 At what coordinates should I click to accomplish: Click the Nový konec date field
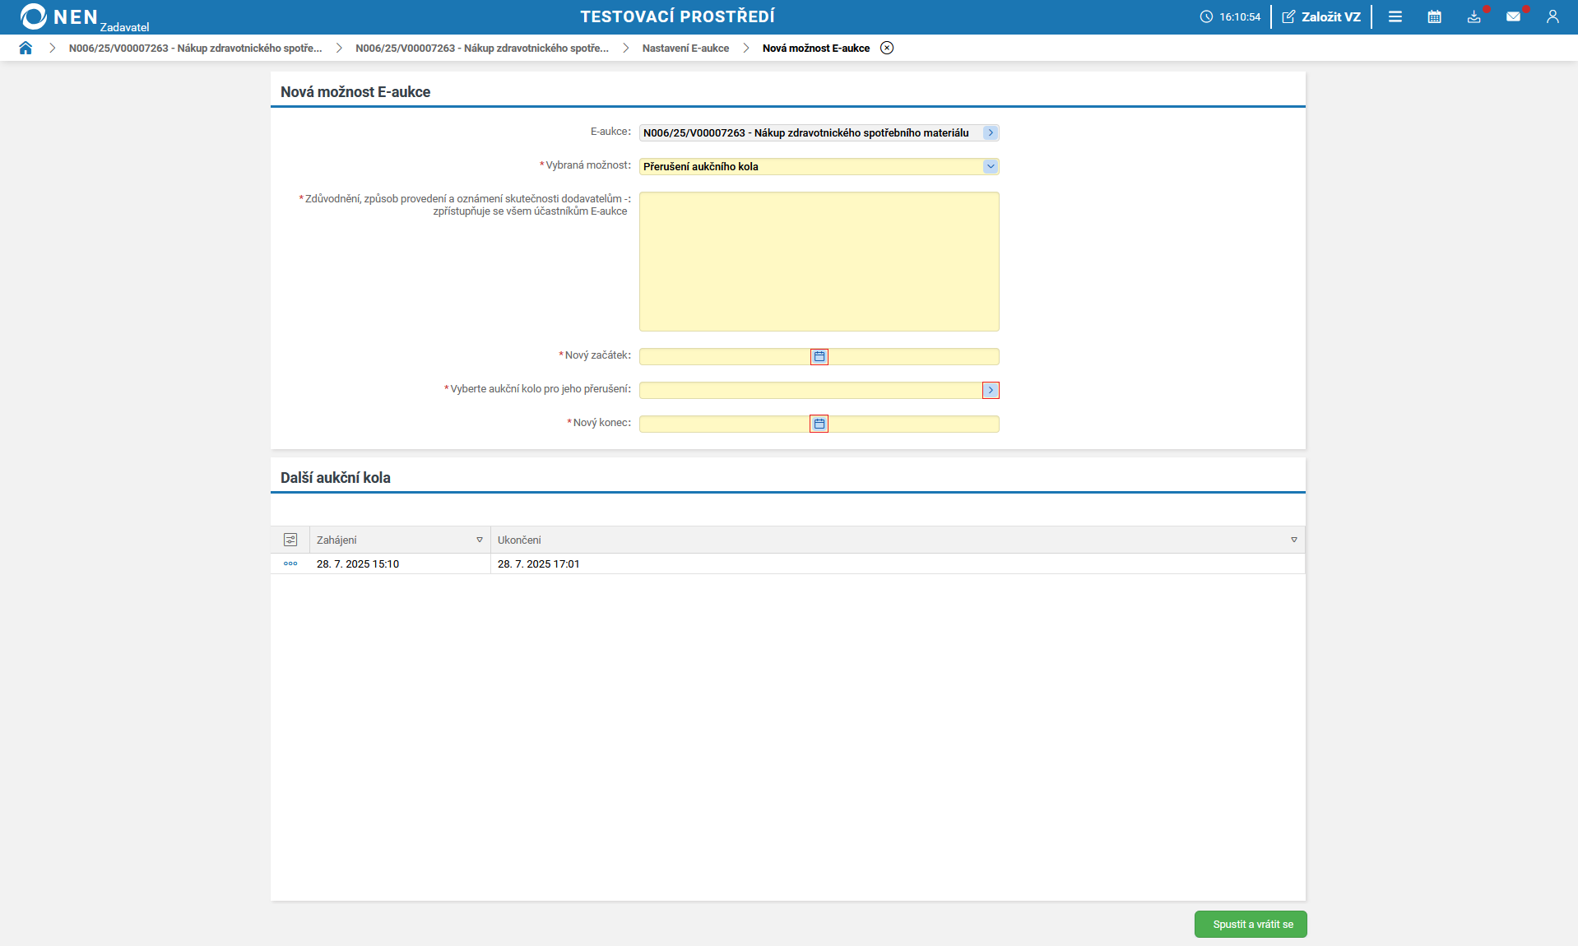[725, 424]
